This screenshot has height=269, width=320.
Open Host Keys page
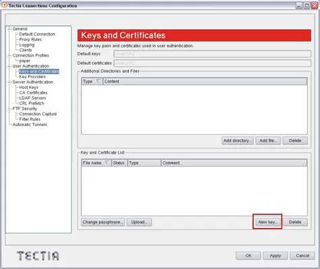click(x=28, y=87)
